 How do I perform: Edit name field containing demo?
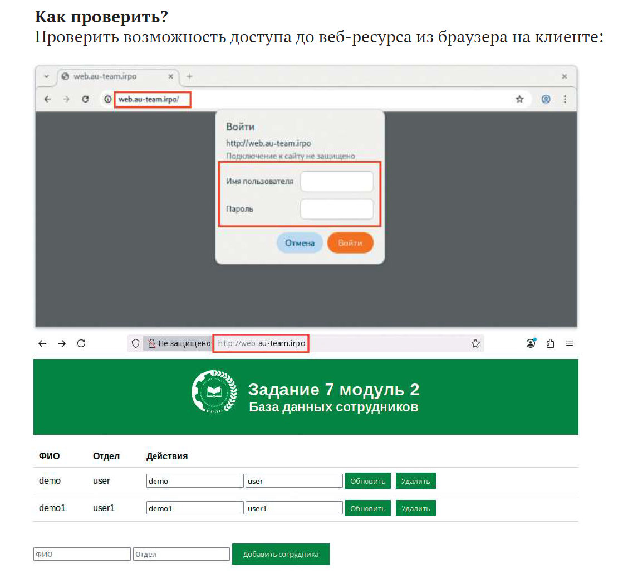point(195,481)
